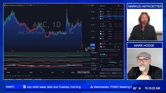
Task: Click the plus button beside 3.20 price label
Action: click(x=89, y=48)
